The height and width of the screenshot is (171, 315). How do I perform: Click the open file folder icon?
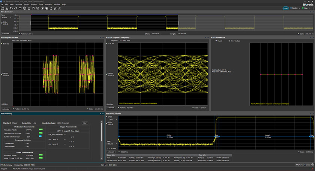(2, 8)
